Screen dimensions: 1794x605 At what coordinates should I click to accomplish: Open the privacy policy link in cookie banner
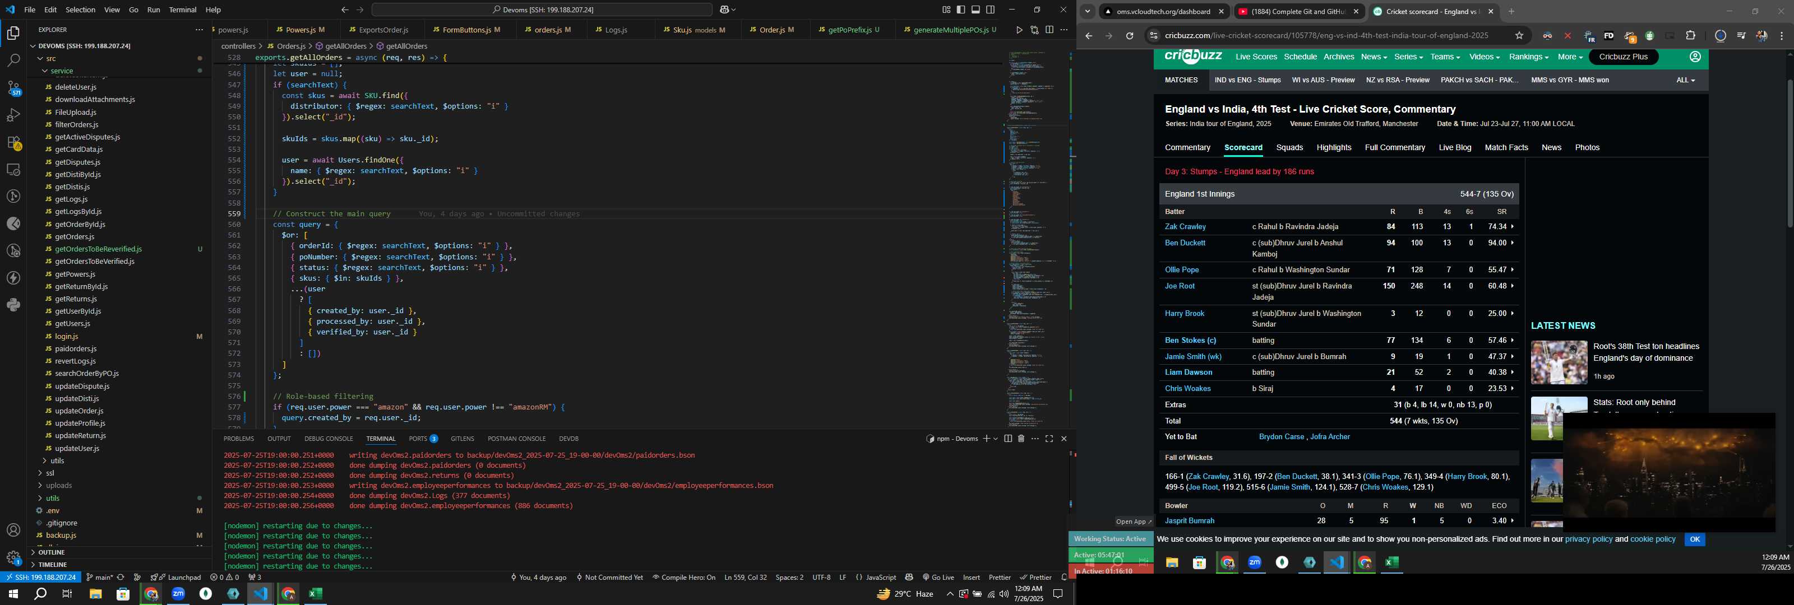coord(1589,539)
